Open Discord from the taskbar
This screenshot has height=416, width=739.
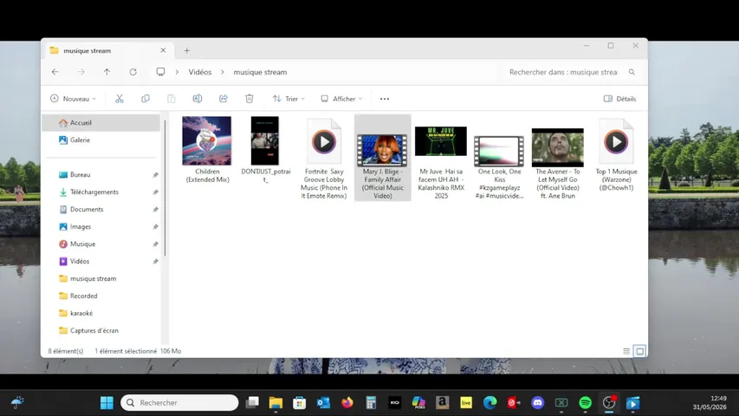click(x=538, y=403)
